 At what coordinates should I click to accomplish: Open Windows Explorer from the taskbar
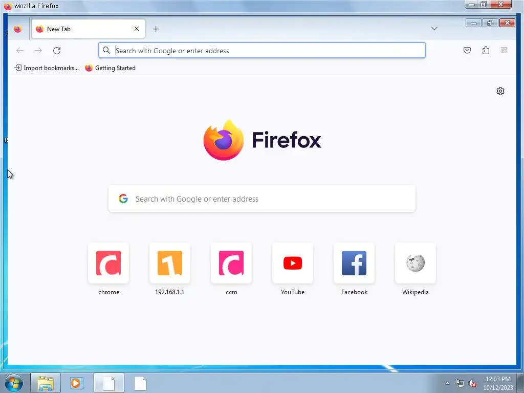(46, 383)
